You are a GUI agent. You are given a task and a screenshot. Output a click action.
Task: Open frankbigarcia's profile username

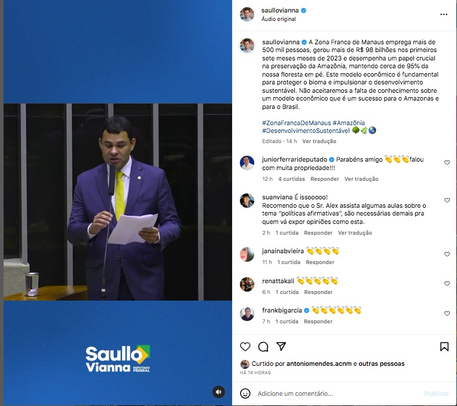tap(282, 310)
